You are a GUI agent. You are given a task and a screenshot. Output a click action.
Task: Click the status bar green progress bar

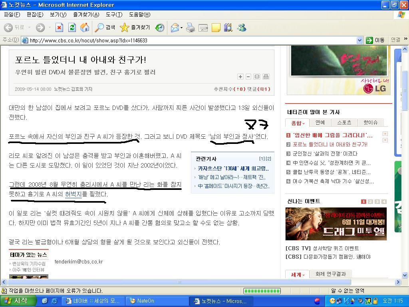coord(262,291)
